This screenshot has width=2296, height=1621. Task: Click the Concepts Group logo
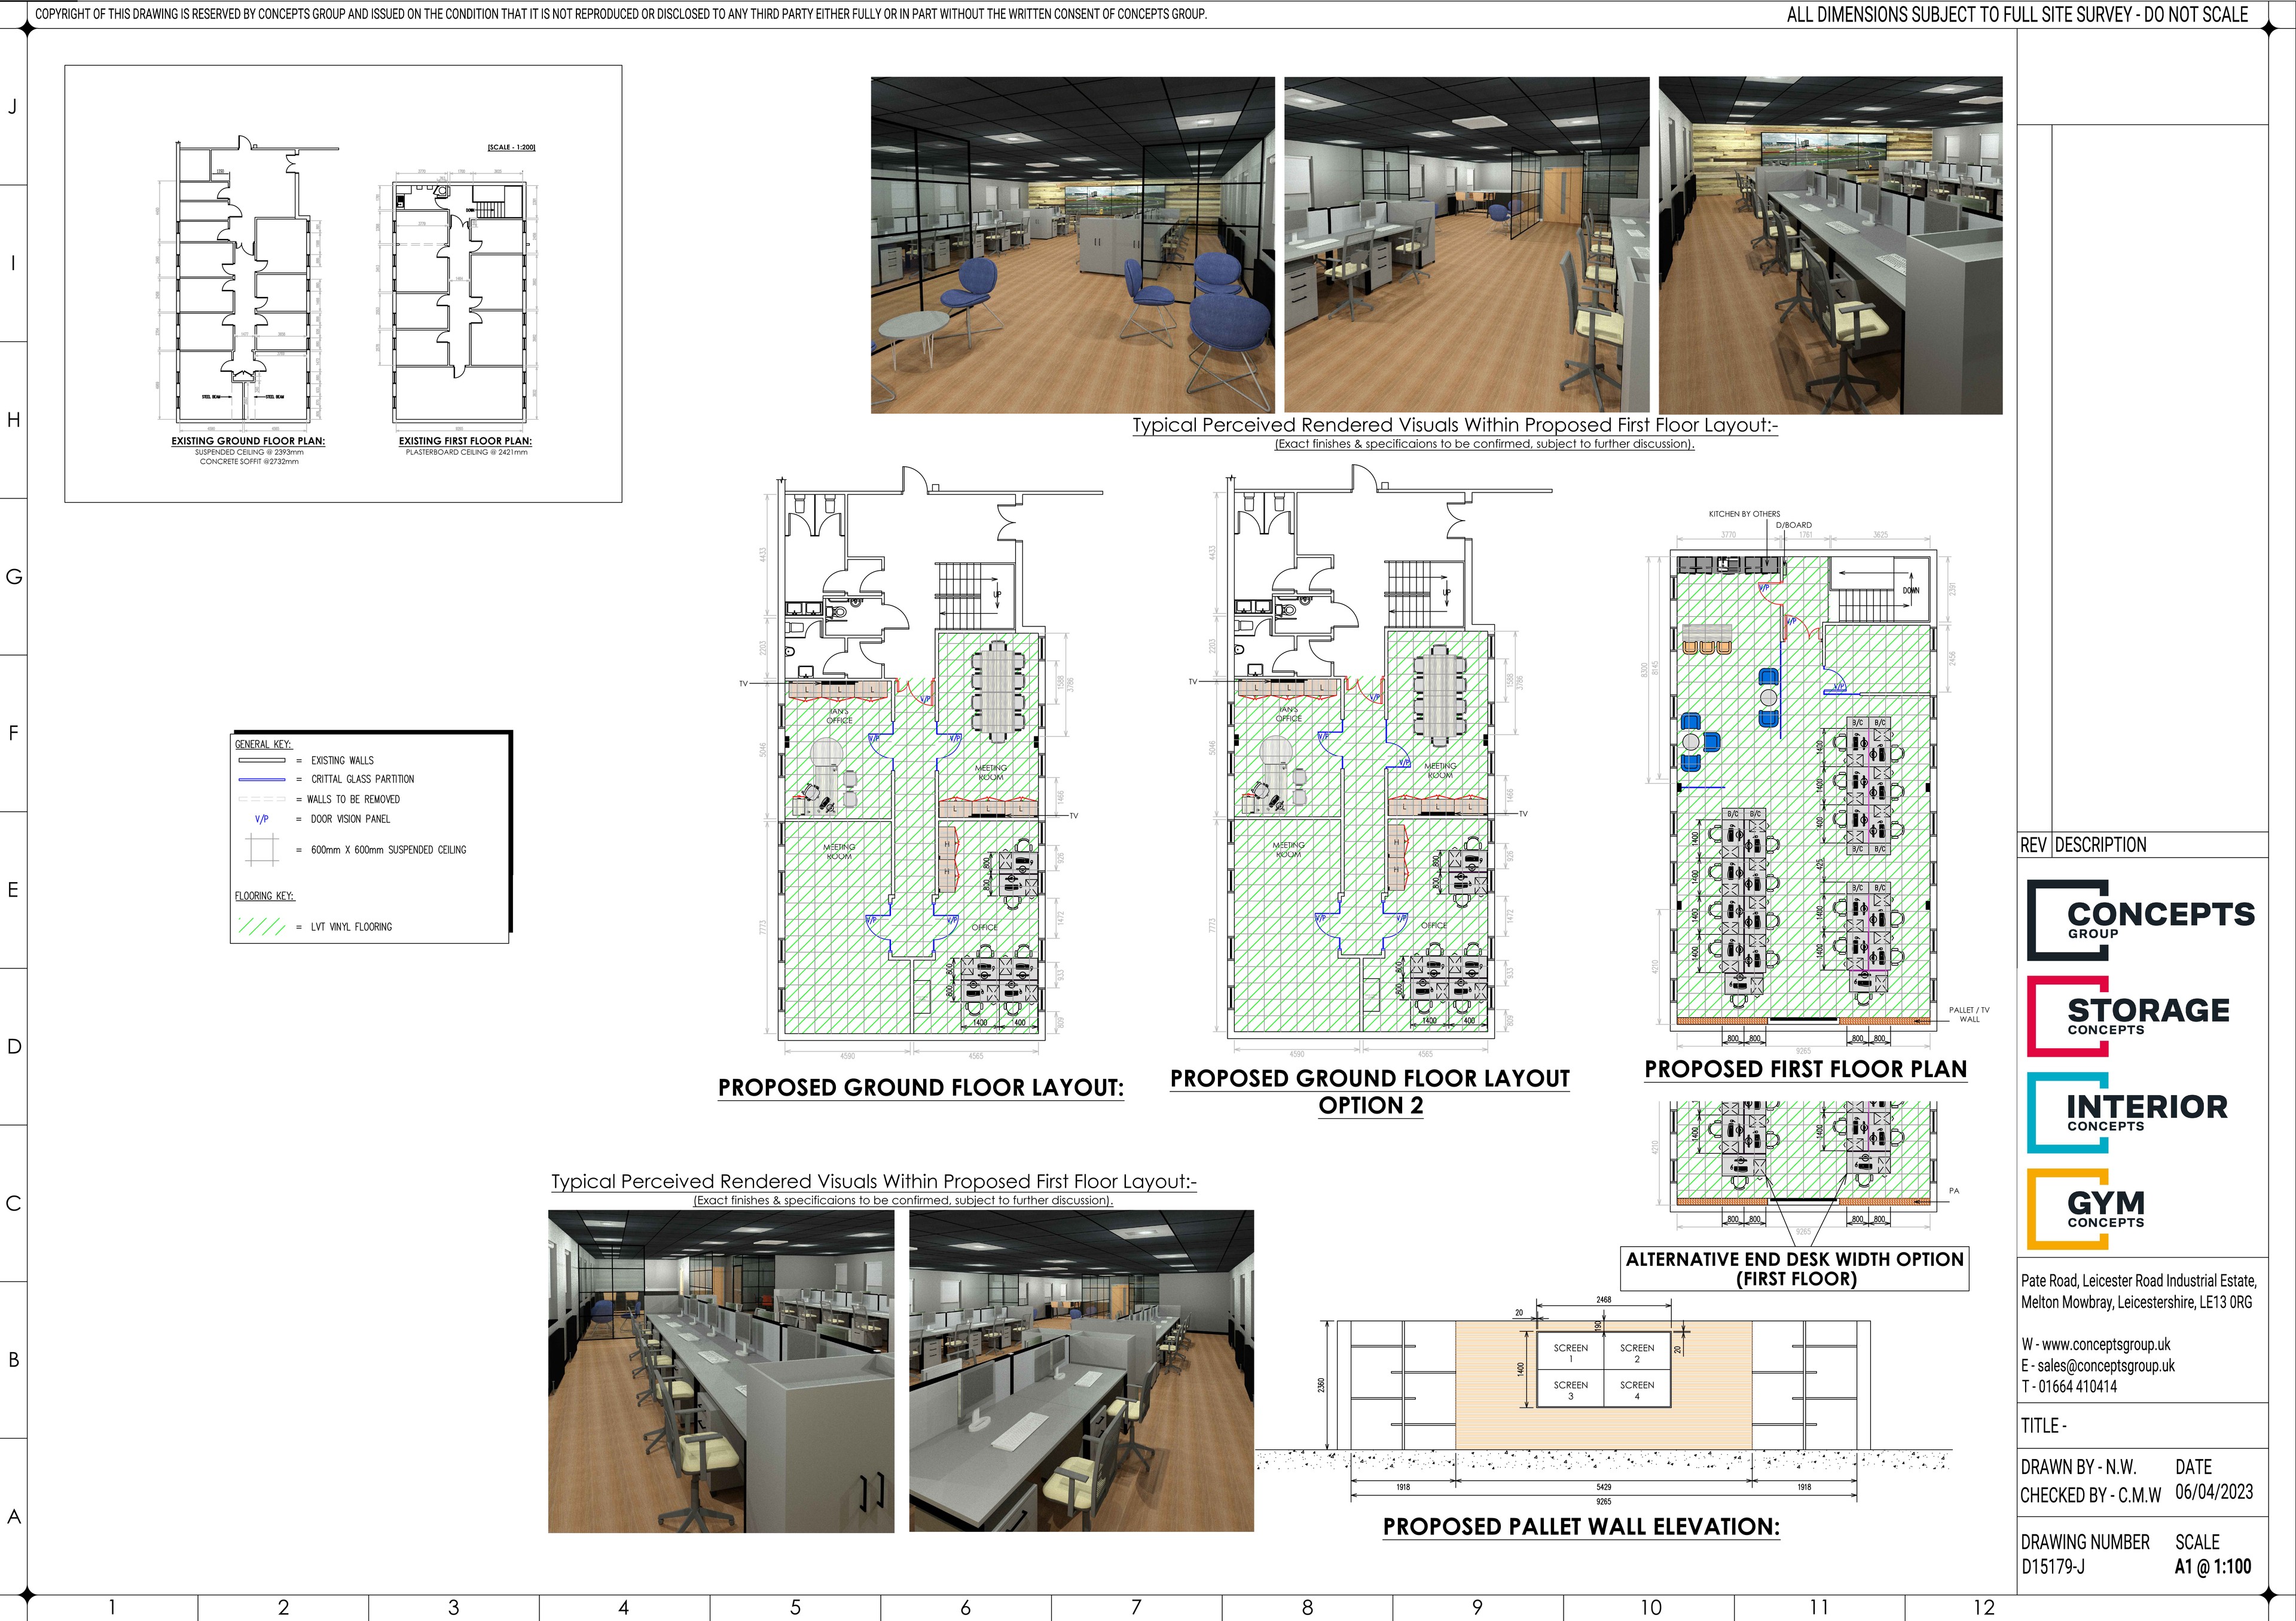click(x=2140, y=920)
